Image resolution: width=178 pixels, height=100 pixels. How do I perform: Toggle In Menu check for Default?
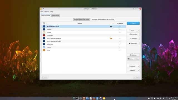point(120,29)
